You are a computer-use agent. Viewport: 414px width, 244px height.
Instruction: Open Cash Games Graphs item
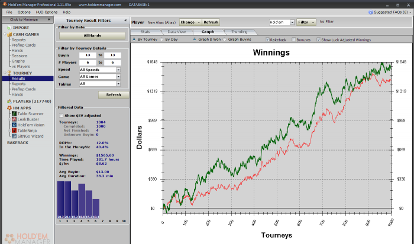pyautogui.click(x=18, y=61)
